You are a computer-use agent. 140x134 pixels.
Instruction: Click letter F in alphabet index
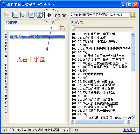coord(6,49)
